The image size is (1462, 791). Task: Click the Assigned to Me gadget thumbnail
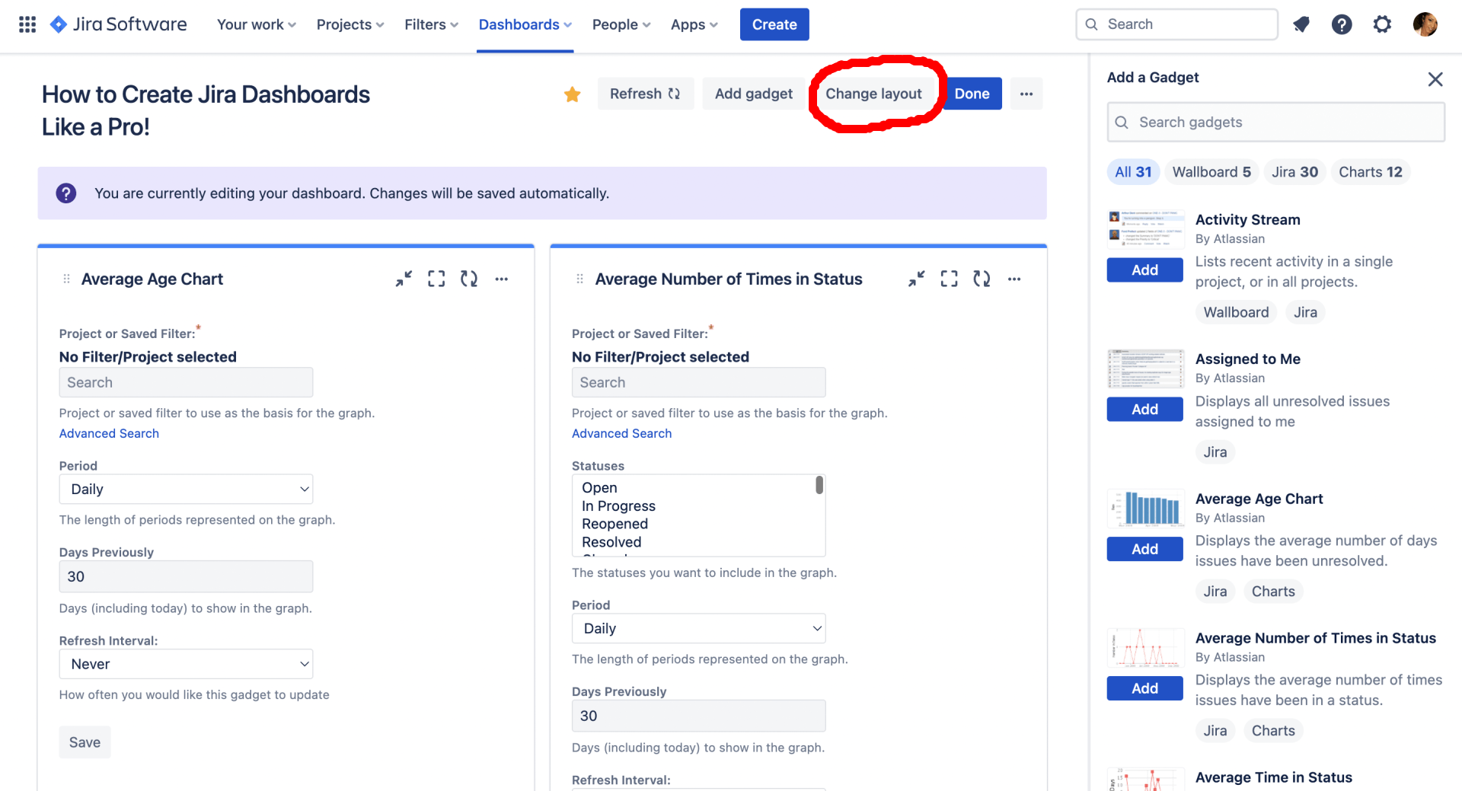coord(1146,368)
